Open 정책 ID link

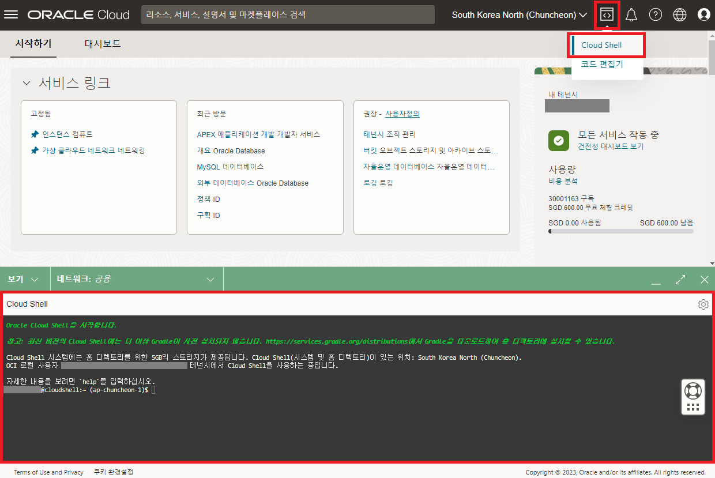click(209, 199)
